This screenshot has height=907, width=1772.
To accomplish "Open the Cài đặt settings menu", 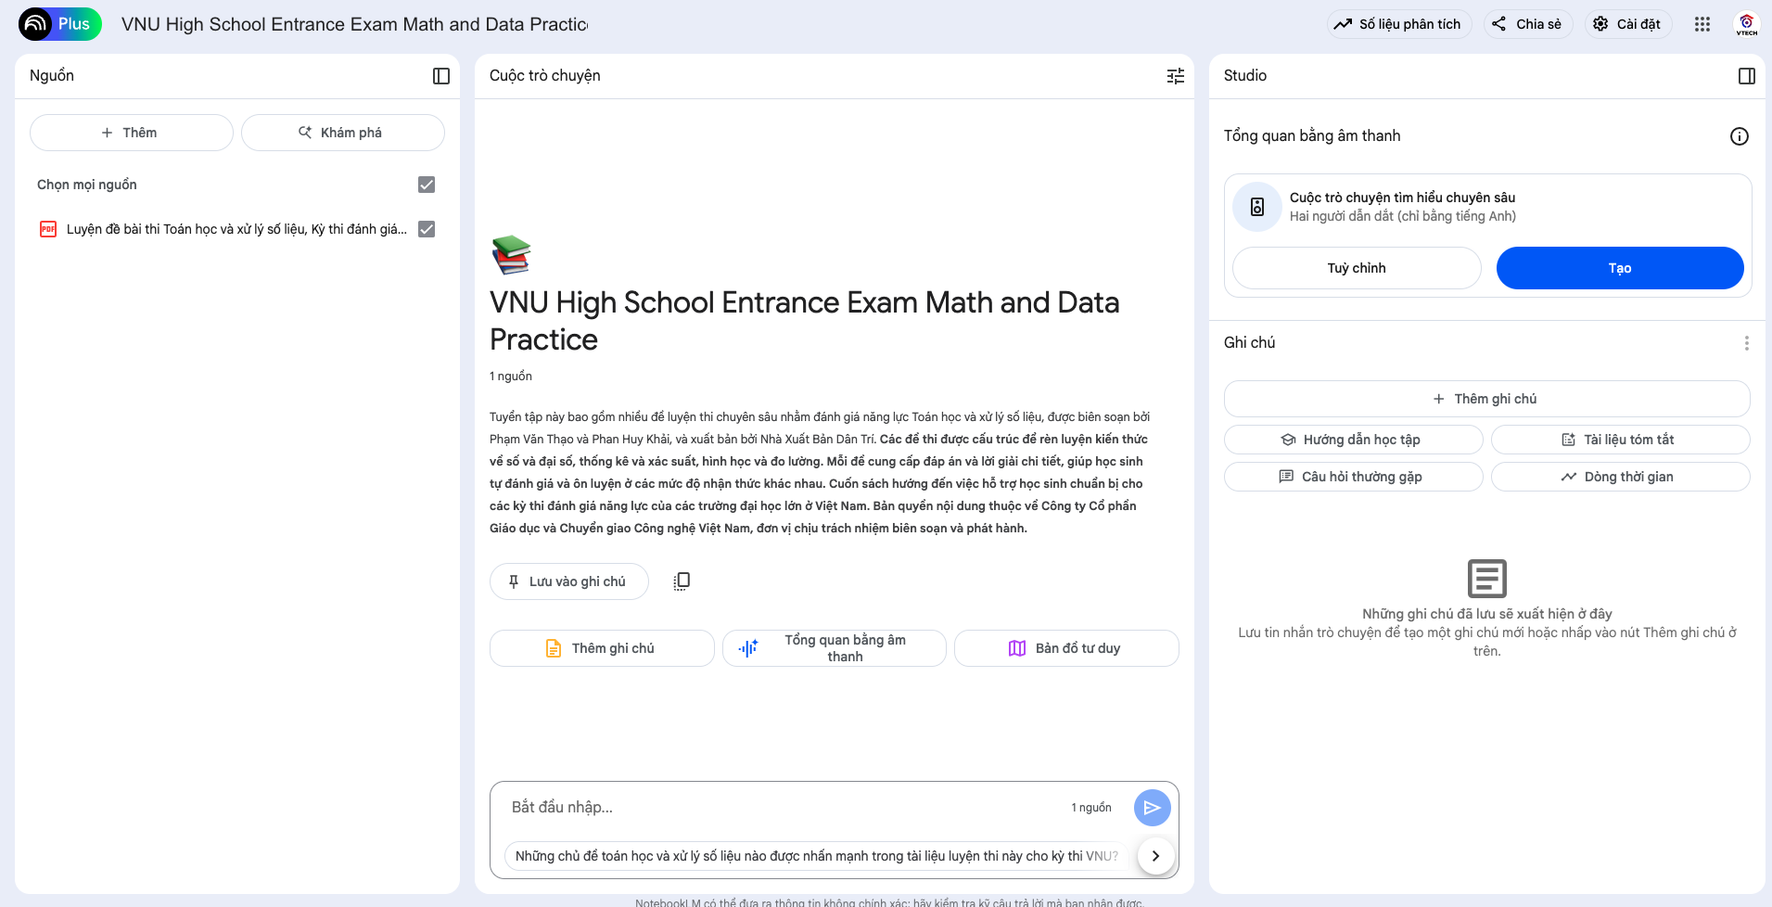I will 1626,24.
